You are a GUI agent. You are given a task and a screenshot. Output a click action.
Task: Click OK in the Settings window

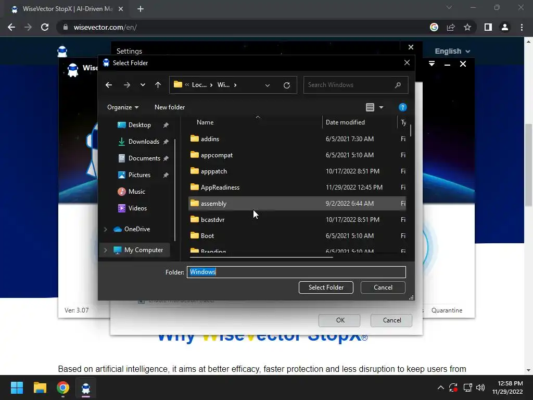click(339, 320)
